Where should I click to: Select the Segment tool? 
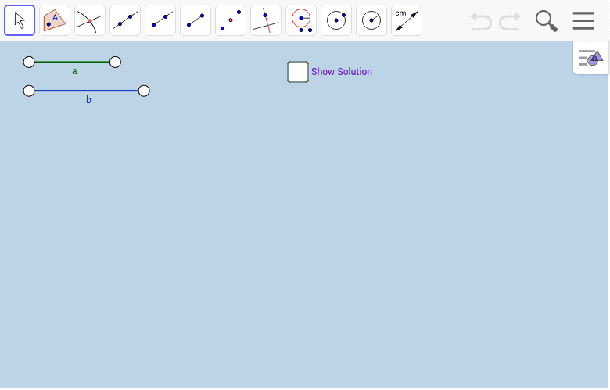click(196, 20)
